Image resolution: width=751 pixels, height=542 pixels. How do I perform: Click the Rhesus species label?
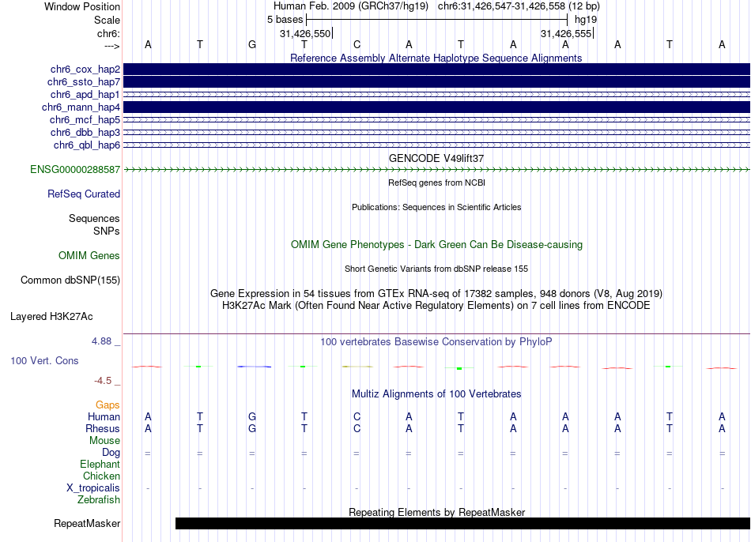103,428
